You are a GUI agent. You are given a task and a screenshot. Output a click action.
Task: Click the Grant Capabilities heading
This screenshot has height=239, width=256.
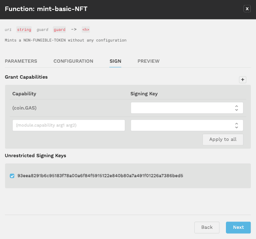[x=26, y=77]
